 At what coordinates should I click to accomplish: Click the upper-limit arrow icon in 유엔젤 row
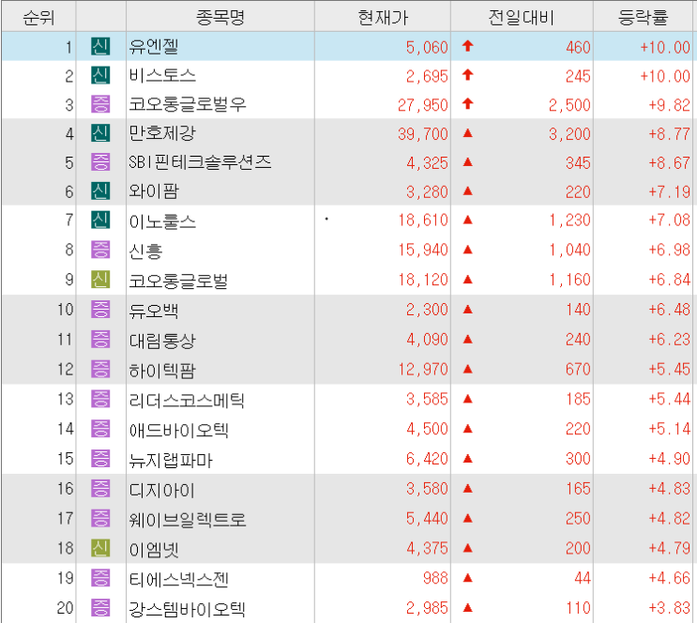click(467, 46)
